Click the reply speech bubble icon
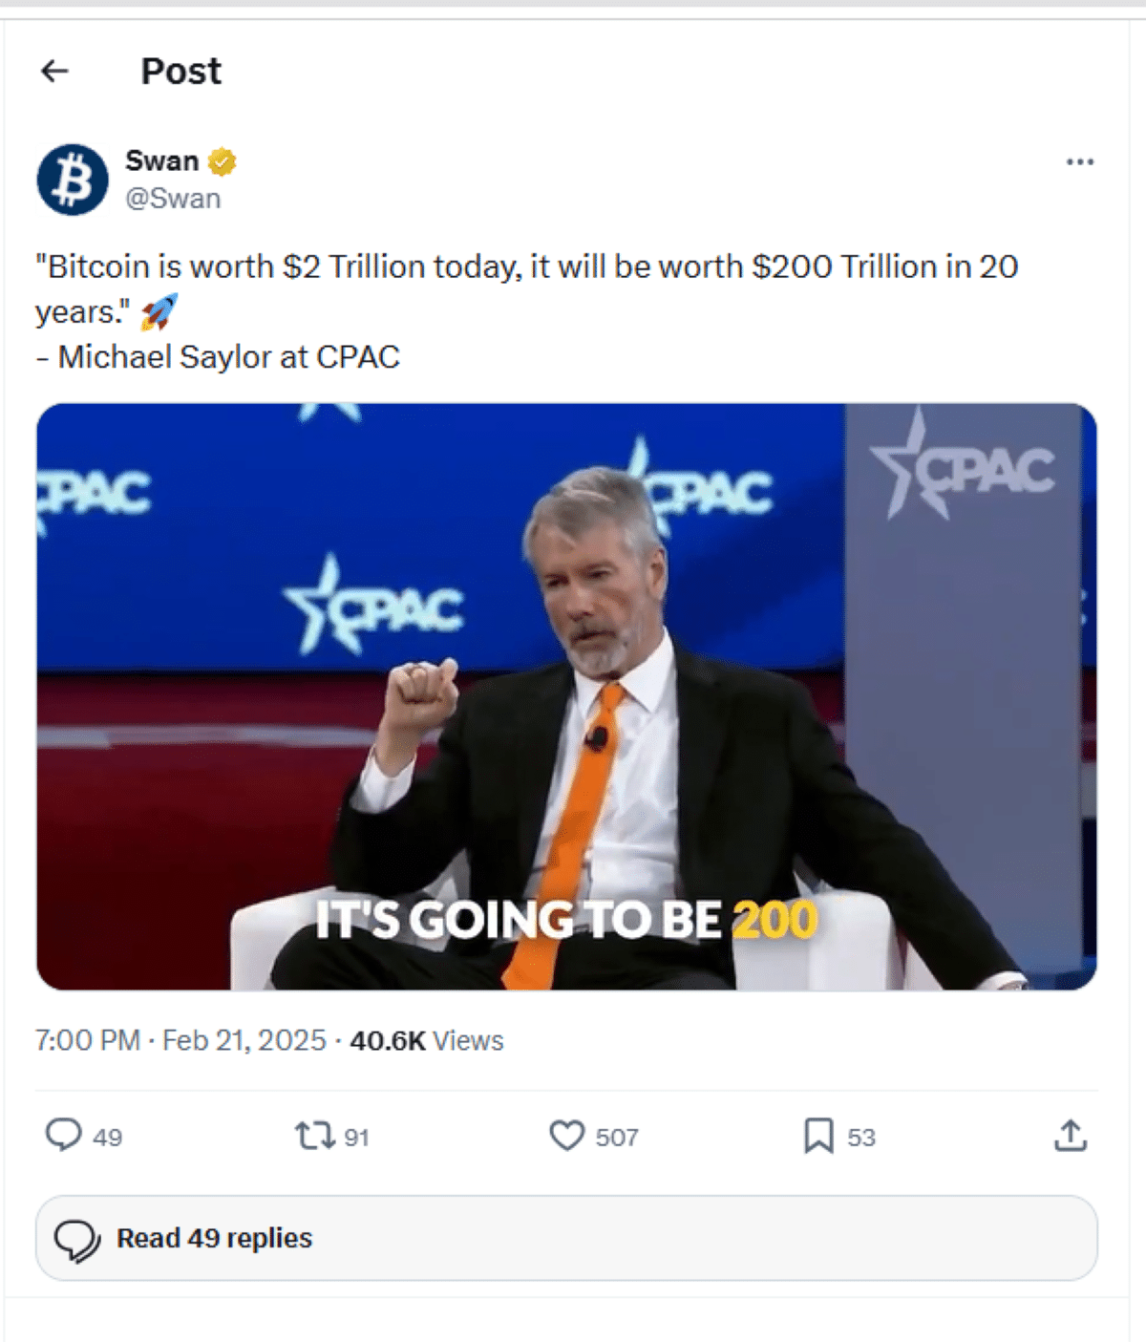This screenshot has width=1146, height=1342. [64, 1135]
